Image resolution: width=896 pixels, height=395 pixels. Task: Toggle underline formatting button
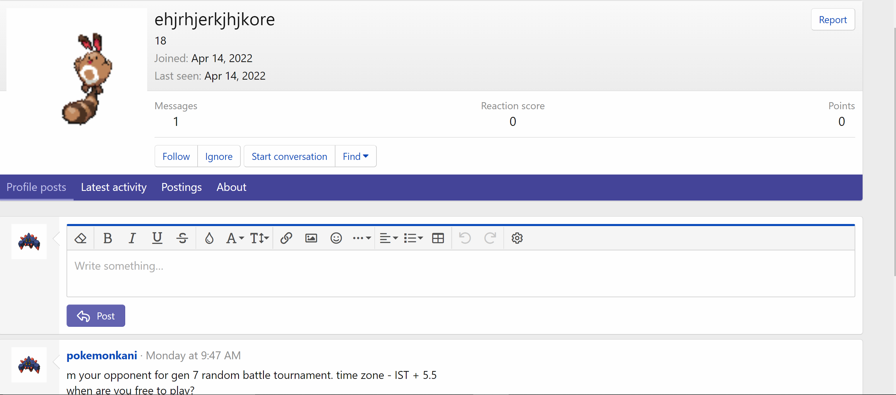(157, 238)
